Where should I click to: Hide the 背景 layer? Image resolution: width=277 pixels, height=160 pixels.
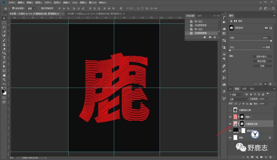tap(230, 138)
